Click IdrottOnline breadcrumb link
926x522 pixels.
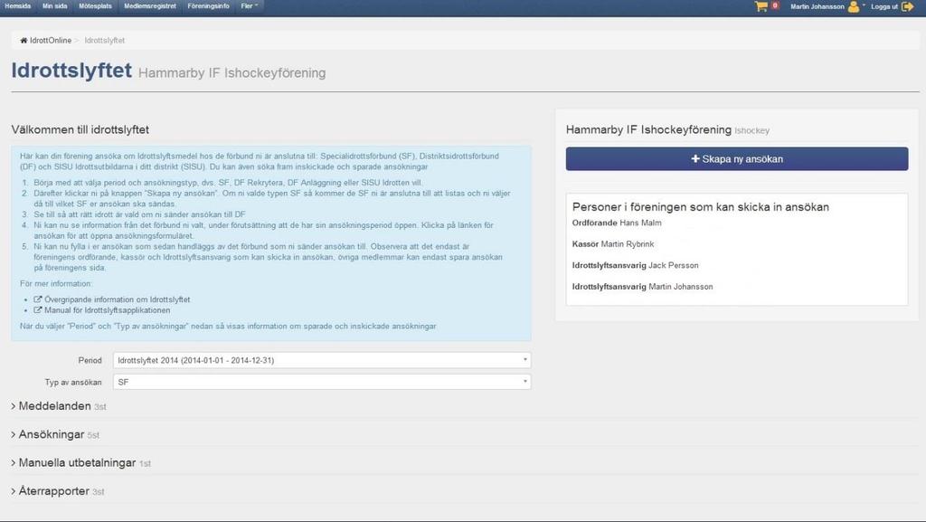tap(51, 40)
